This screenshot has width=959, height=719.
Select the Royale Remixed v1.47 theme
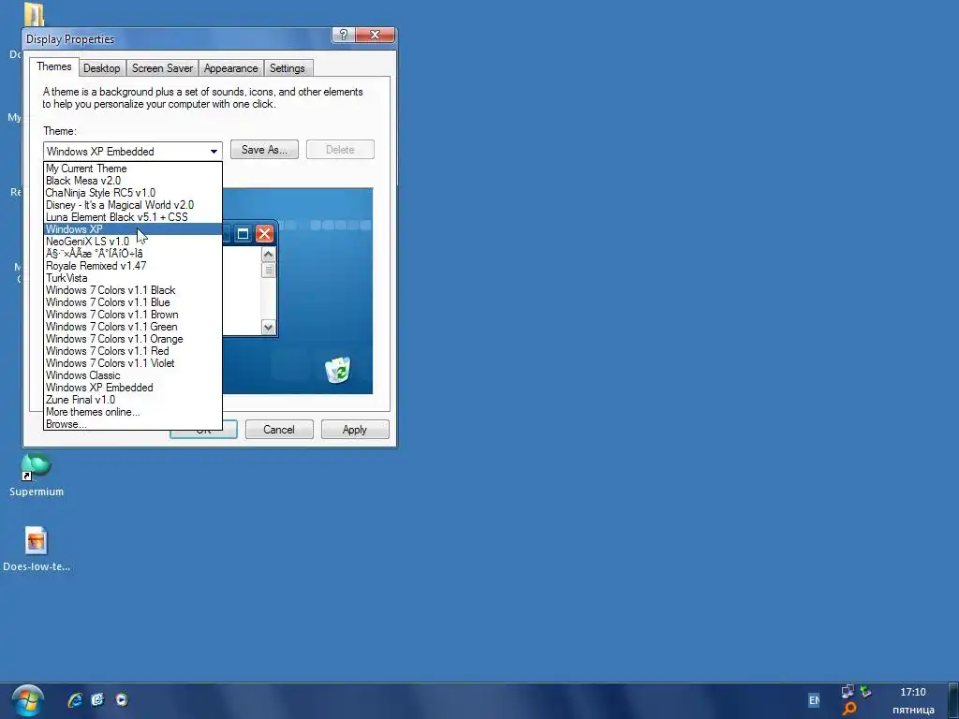pos(133,266)
